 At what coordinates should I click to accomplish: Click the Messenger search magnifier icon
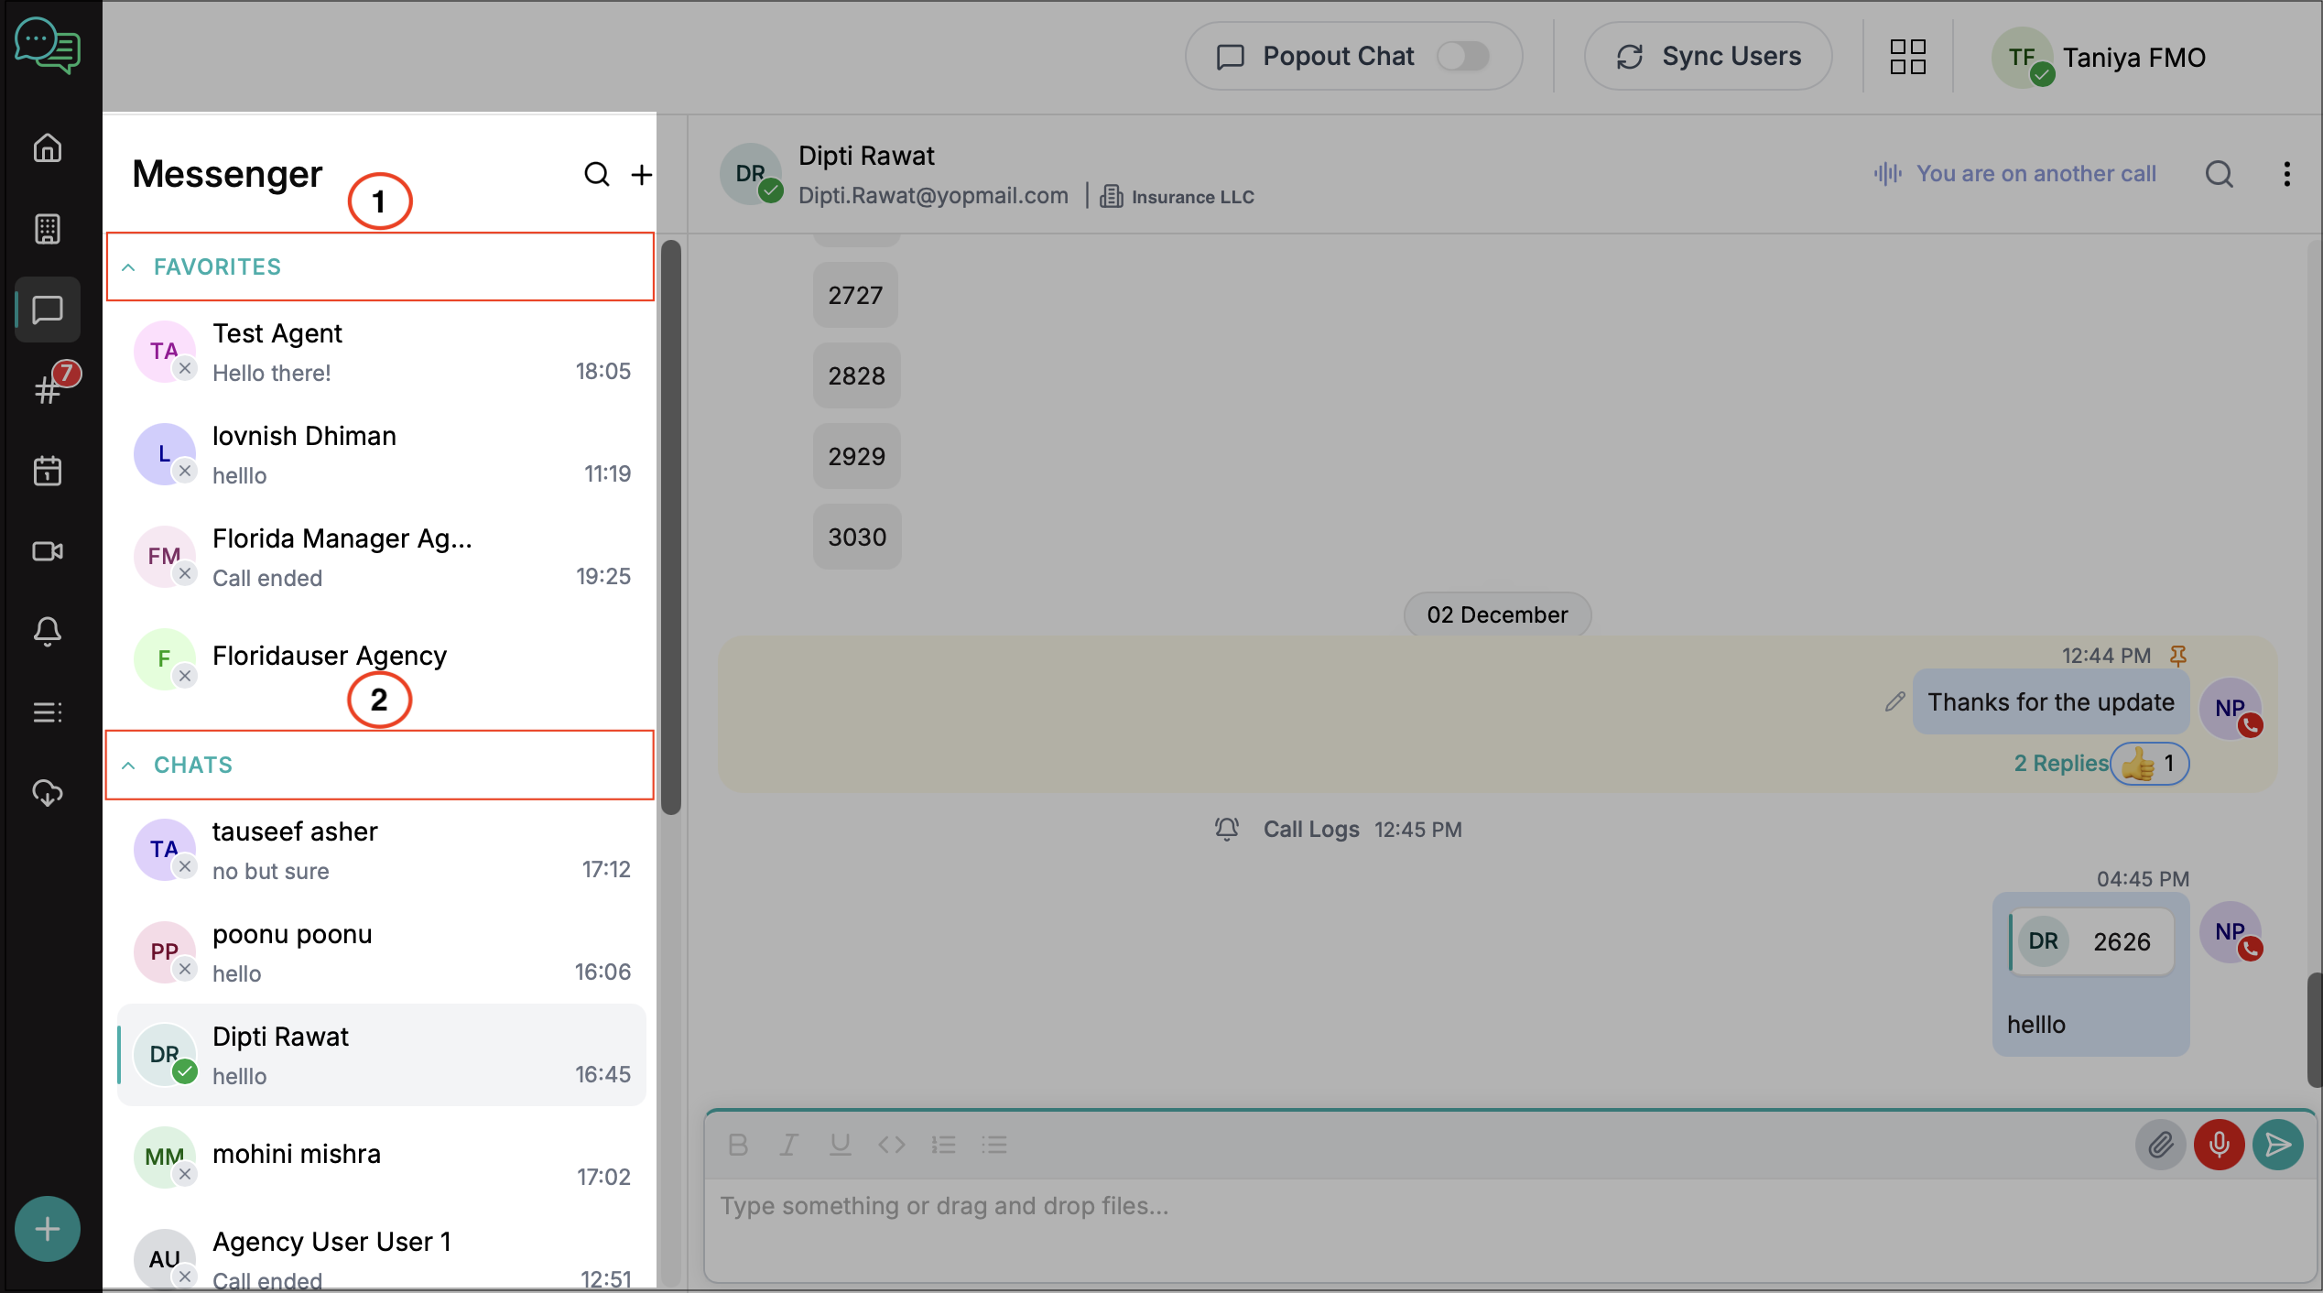pos(596,174)
